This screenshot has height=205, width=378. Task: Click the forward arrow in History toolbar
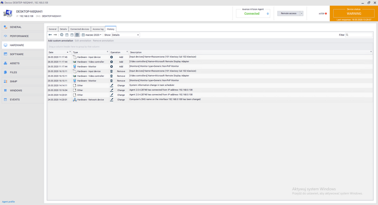(x=56, y=35)
